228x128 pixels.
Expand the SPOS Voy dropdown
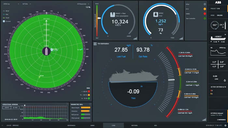click(11, 4)
